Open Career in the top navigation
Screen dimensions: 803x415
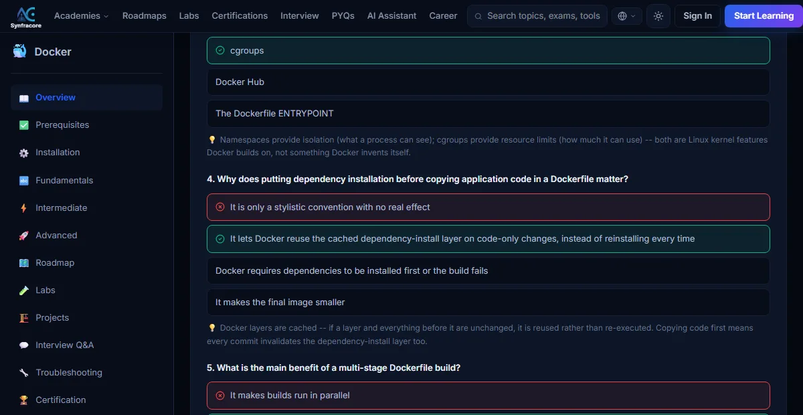coord(444,16)
